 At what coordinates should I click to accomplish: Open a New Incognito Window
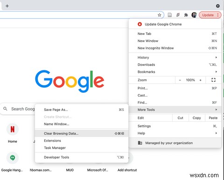(175, 48)
